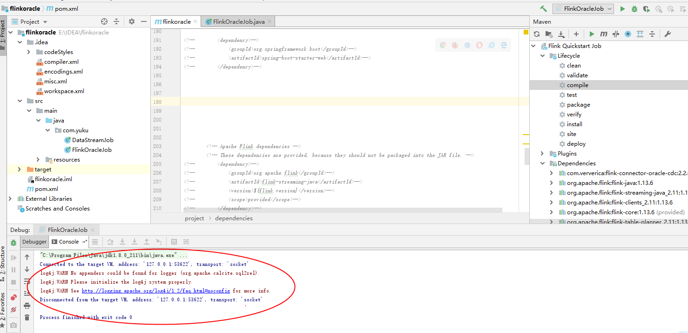The width and height of the screenshot is (688, 333).
Task: Show Maven dependencies diagram
Action: [x=640, y=34]
